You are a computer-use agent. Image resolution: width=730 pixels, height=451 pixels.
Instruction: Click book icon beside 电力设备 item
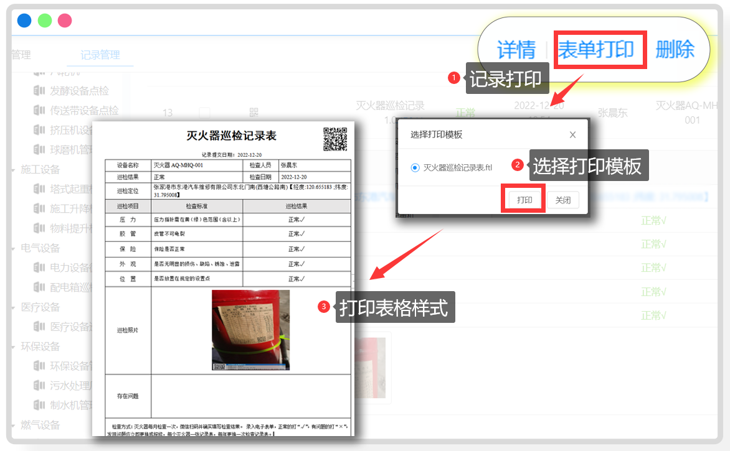(39, 267)
